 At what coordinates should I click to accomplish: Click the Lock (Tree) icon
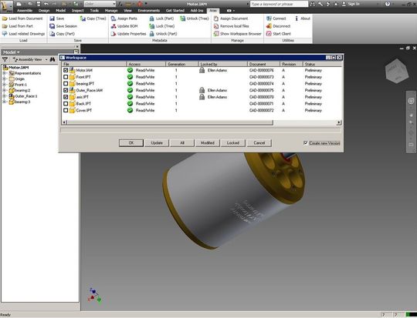151,26
